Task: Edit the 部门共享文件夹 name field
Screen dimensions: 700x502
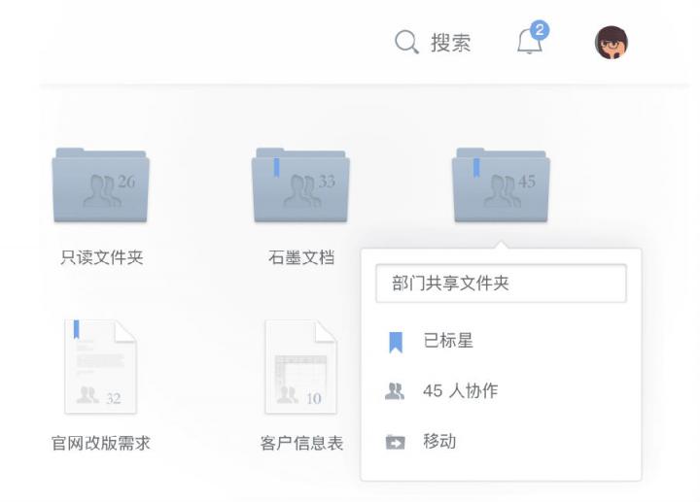Action: [501, 284]
